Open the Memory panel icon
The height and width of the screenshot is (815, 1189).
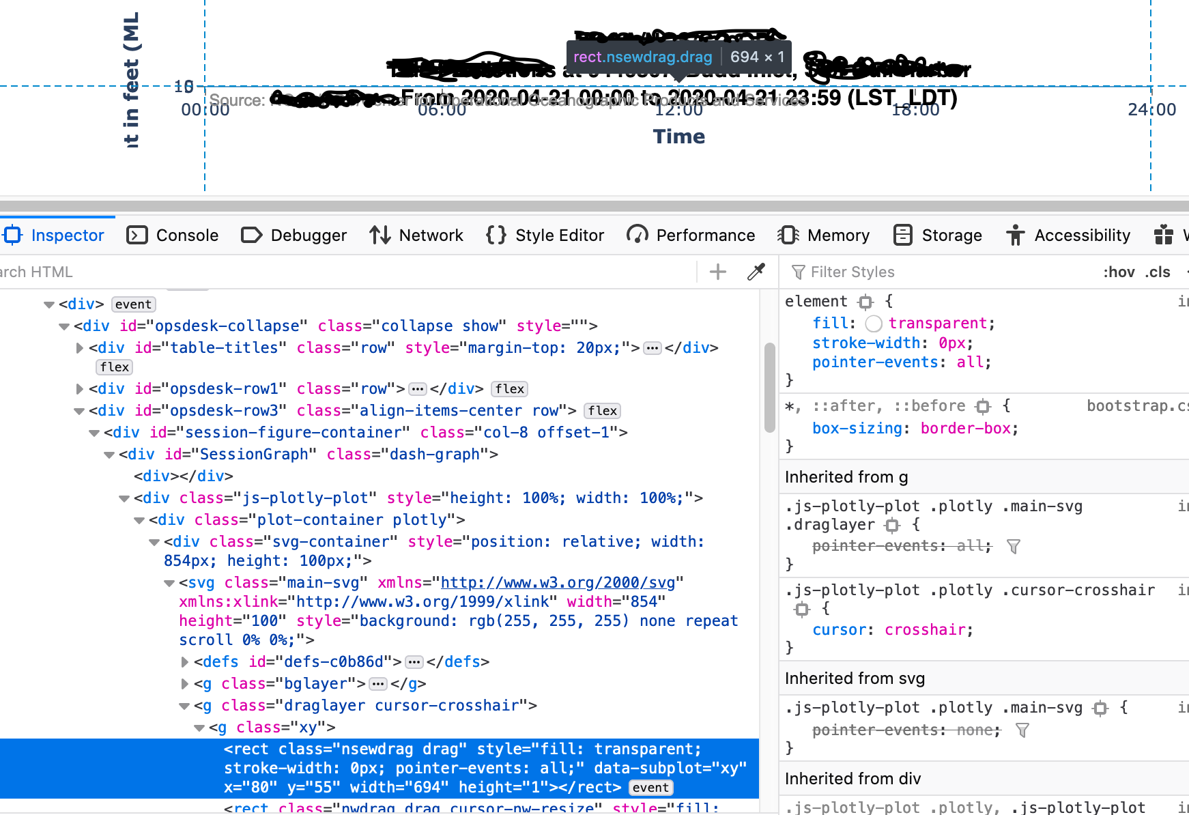pos(788,235)
